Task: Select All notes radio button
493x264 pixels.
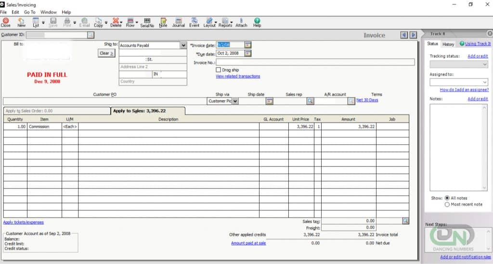Action: pyautogui.click(x=447, y=198)
